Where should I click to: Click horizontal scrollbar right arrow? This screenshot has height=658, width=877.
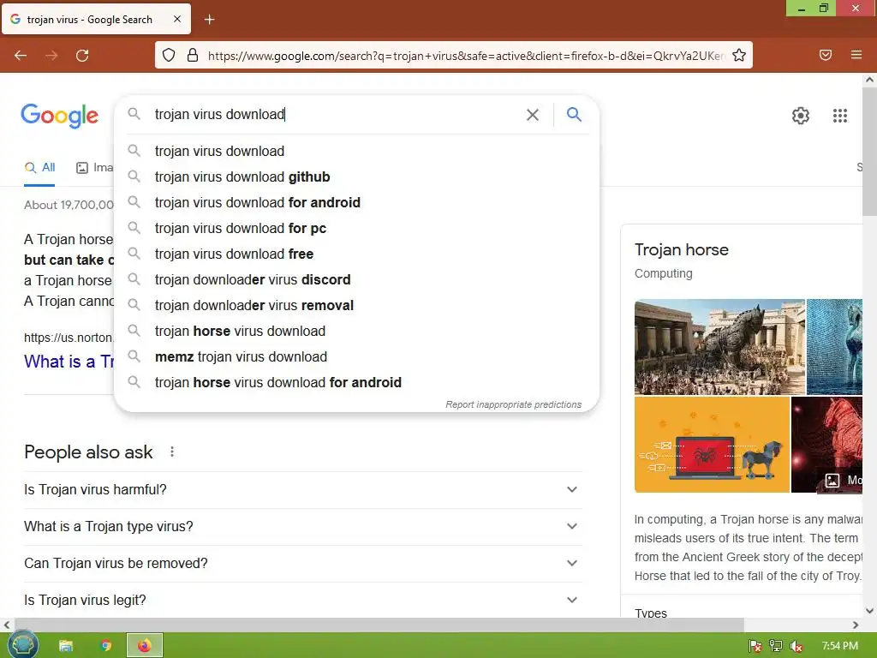856,625
